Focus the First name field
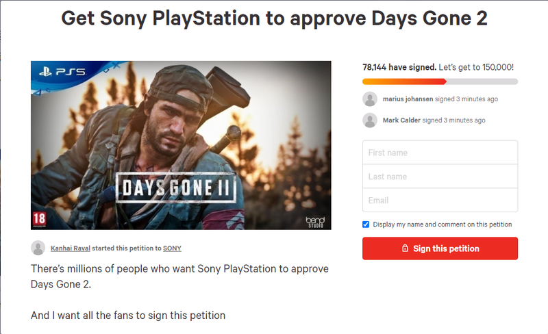 pos(440,153)
